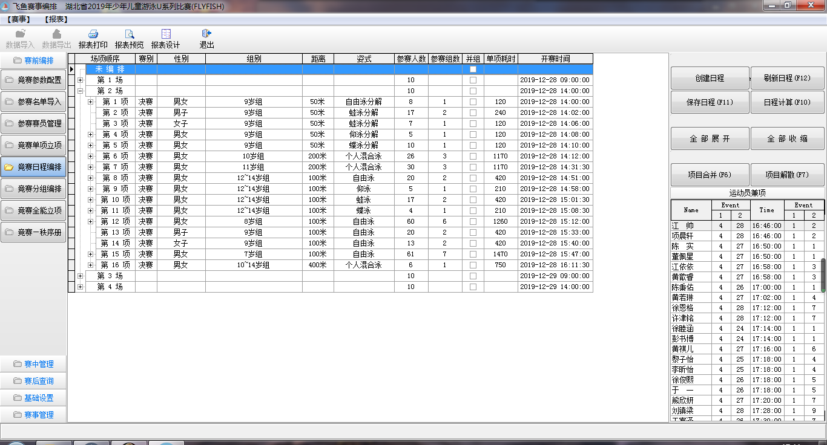Toggle 并组 checkbox for 第 1 项
The width and height of the screenshot is (827, 445).
(x=473, y=102)
